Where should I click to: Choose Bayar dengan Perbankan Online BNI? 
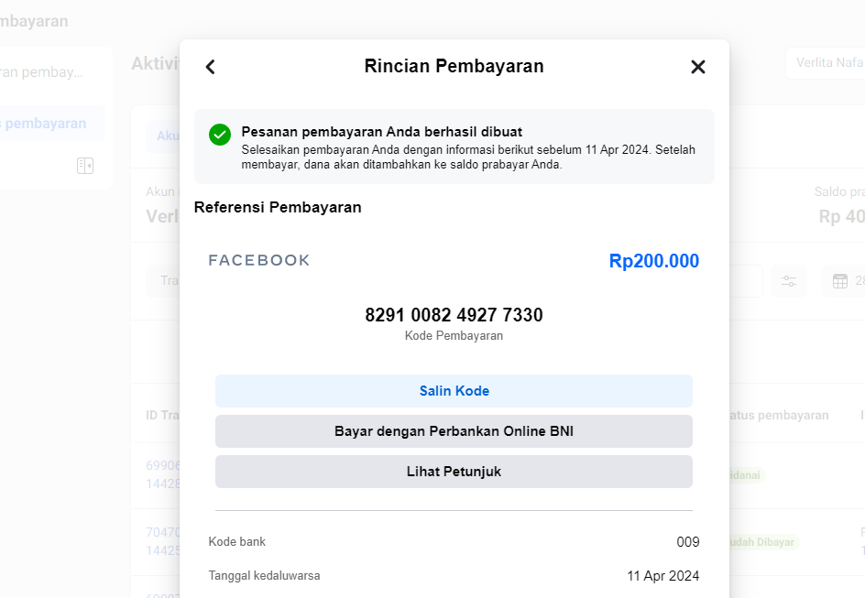click(454, 431)
